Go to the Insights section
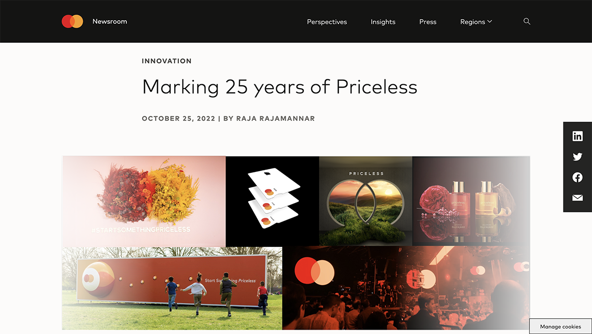The height and width of the screenshot is (334, 592). (x=383, y=22)
